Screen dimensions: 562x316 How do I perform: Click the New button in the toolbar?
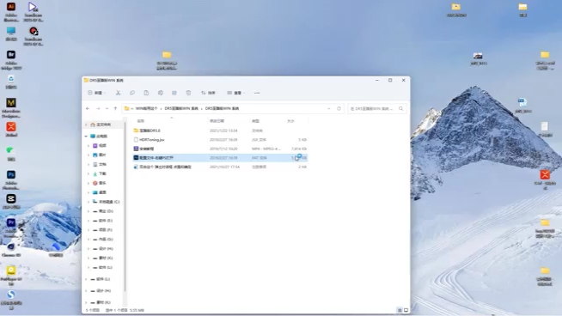96,93
